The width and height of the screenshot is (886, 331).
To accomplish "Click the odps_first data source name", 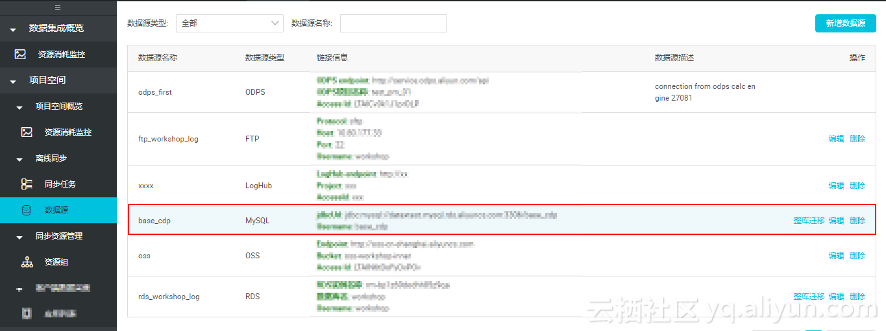I will 155,92.
